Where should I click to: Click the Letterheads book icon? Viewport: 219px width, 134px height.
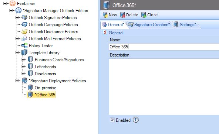[30, 66]
